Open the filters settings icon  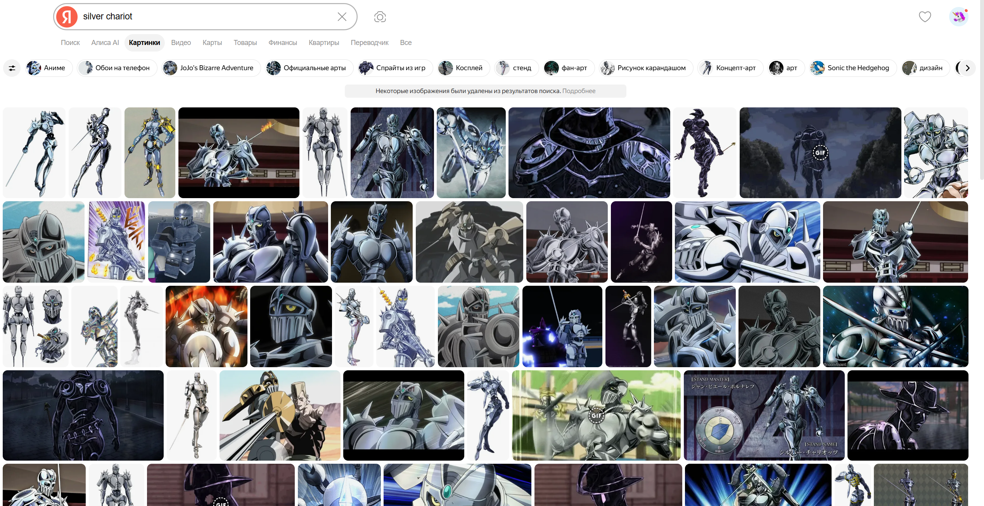[x=12, y=68]
